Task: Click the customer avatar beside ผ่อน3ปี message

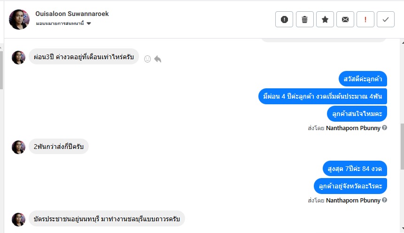Action: [18, 57]
